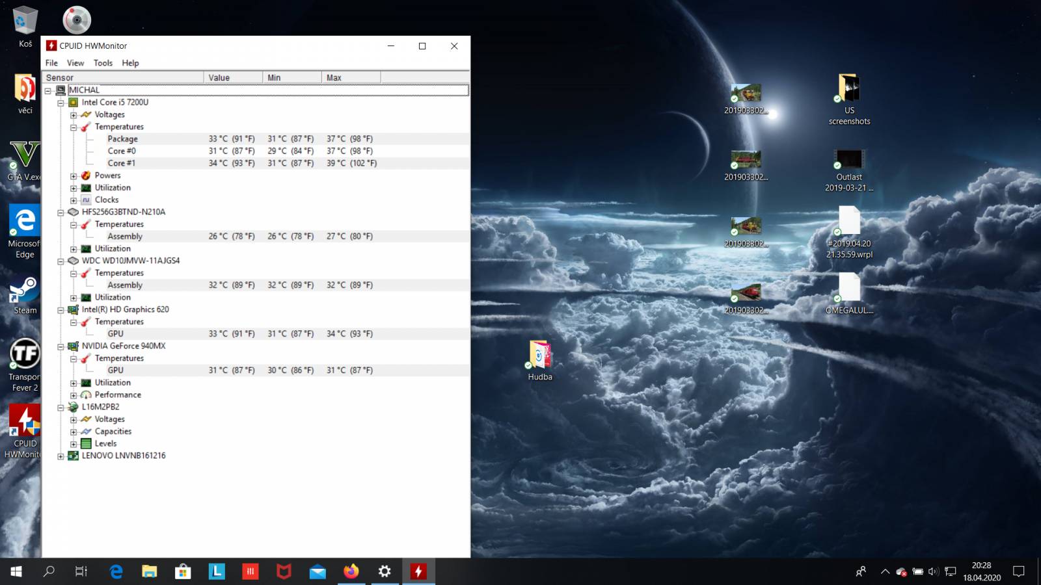
Task: Click the Levels green bar icon
Action: pyautogui.click(x=86, y=443)
